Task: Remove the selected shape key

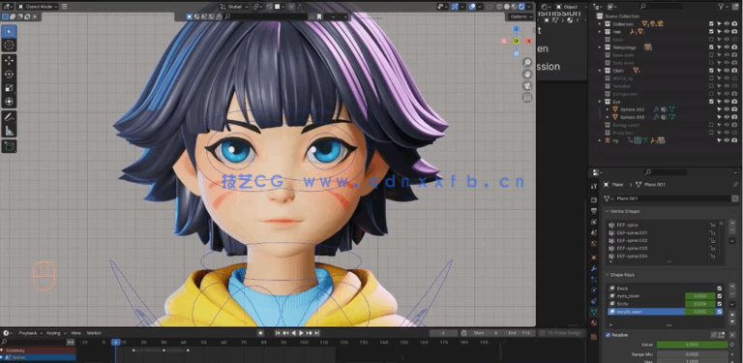Action: click(732, 295)
